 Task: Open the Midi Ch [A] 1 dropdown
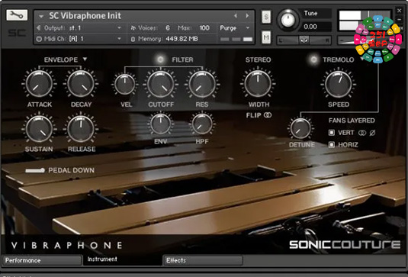coord(120,39)
